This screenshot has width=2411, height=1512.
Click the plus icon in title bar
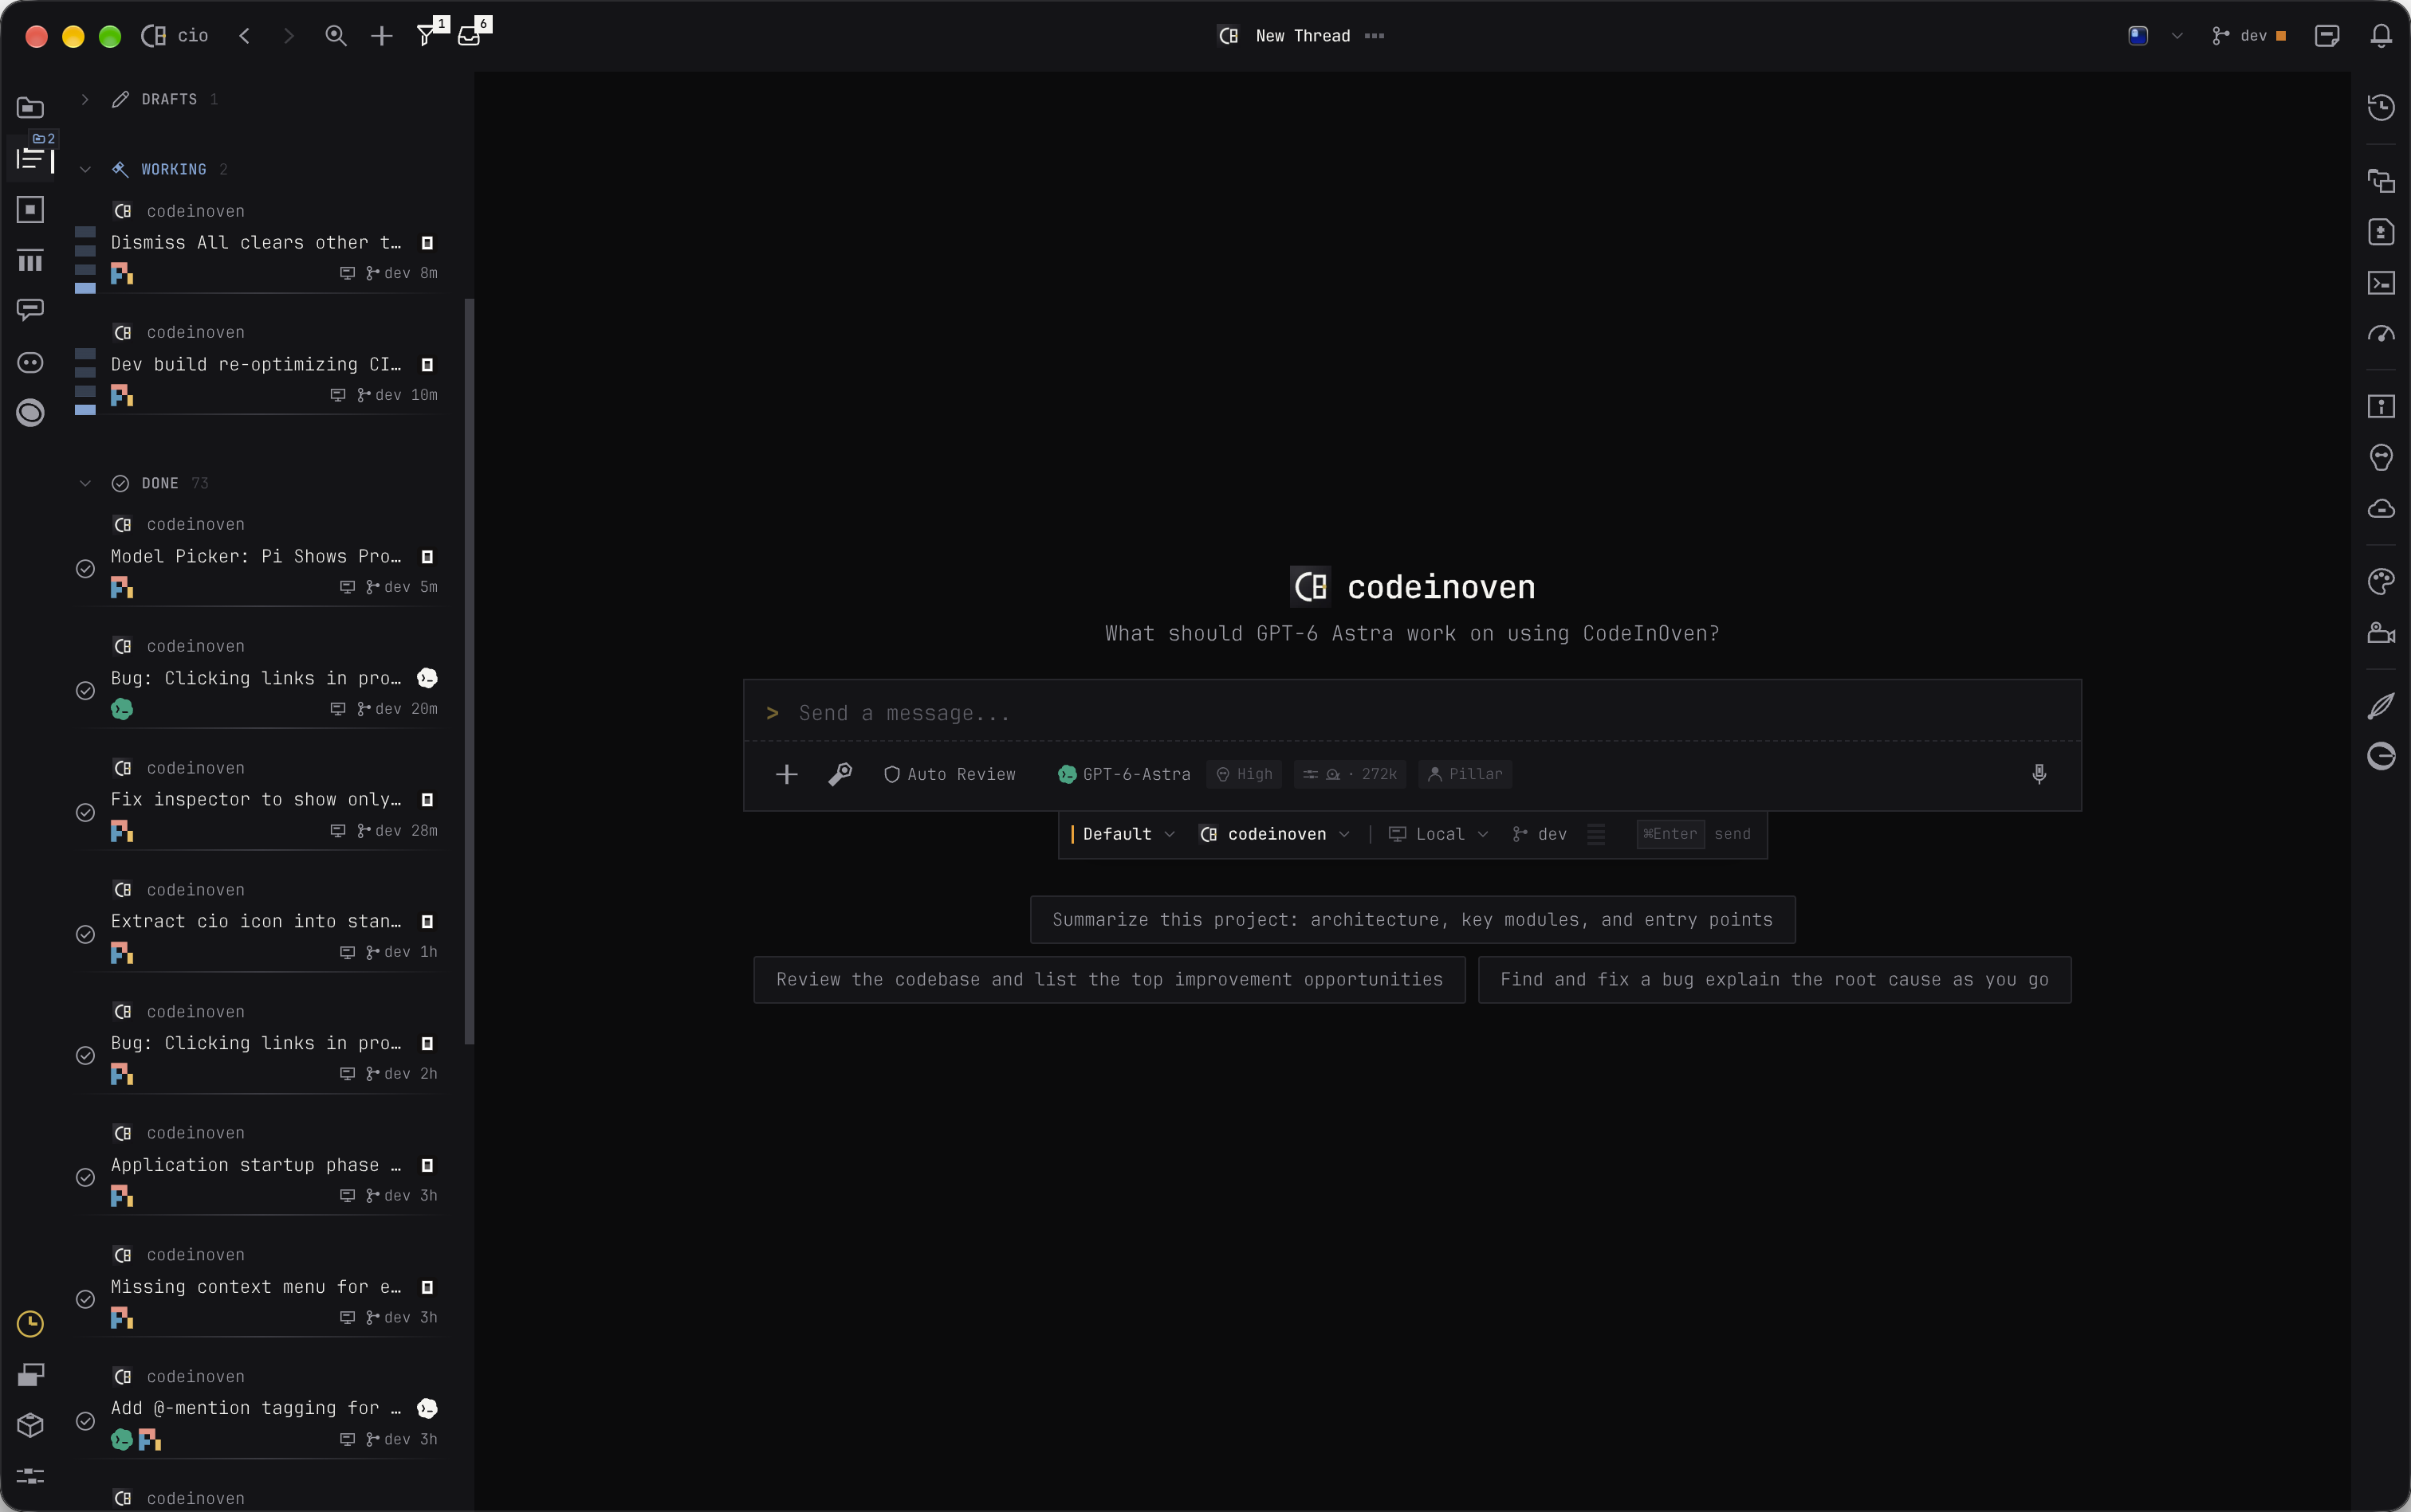point(381,36)
